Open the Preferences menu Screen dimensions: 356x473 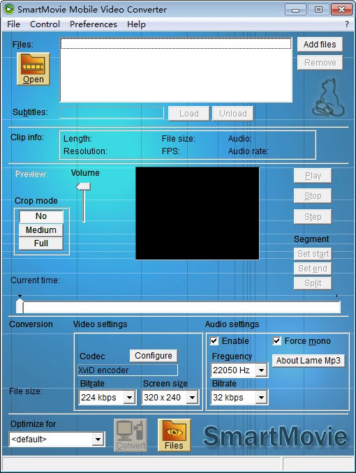pyautogui.click(x=94, y=24)
